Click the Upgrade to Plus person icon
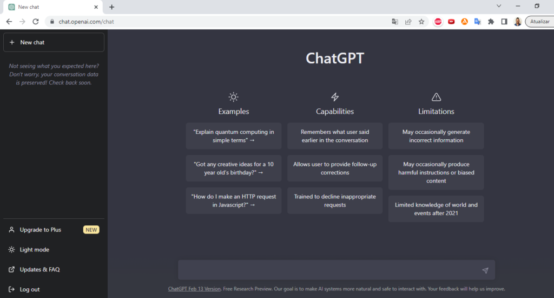The image size is (554, 298). pos(12,230)
